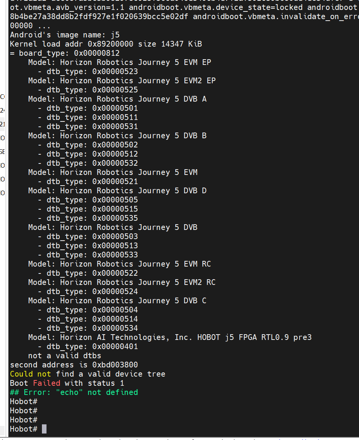359x440 pixels.
Task: Click the "not a valid dtbs" message
Action: coord(65,356)
